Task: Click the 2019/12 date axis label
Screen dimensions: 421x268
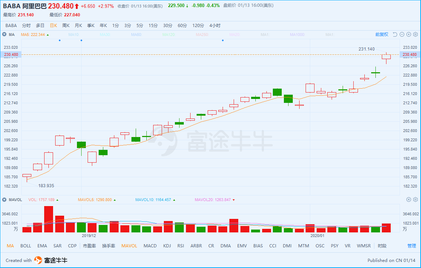Action: coord(89,236)
